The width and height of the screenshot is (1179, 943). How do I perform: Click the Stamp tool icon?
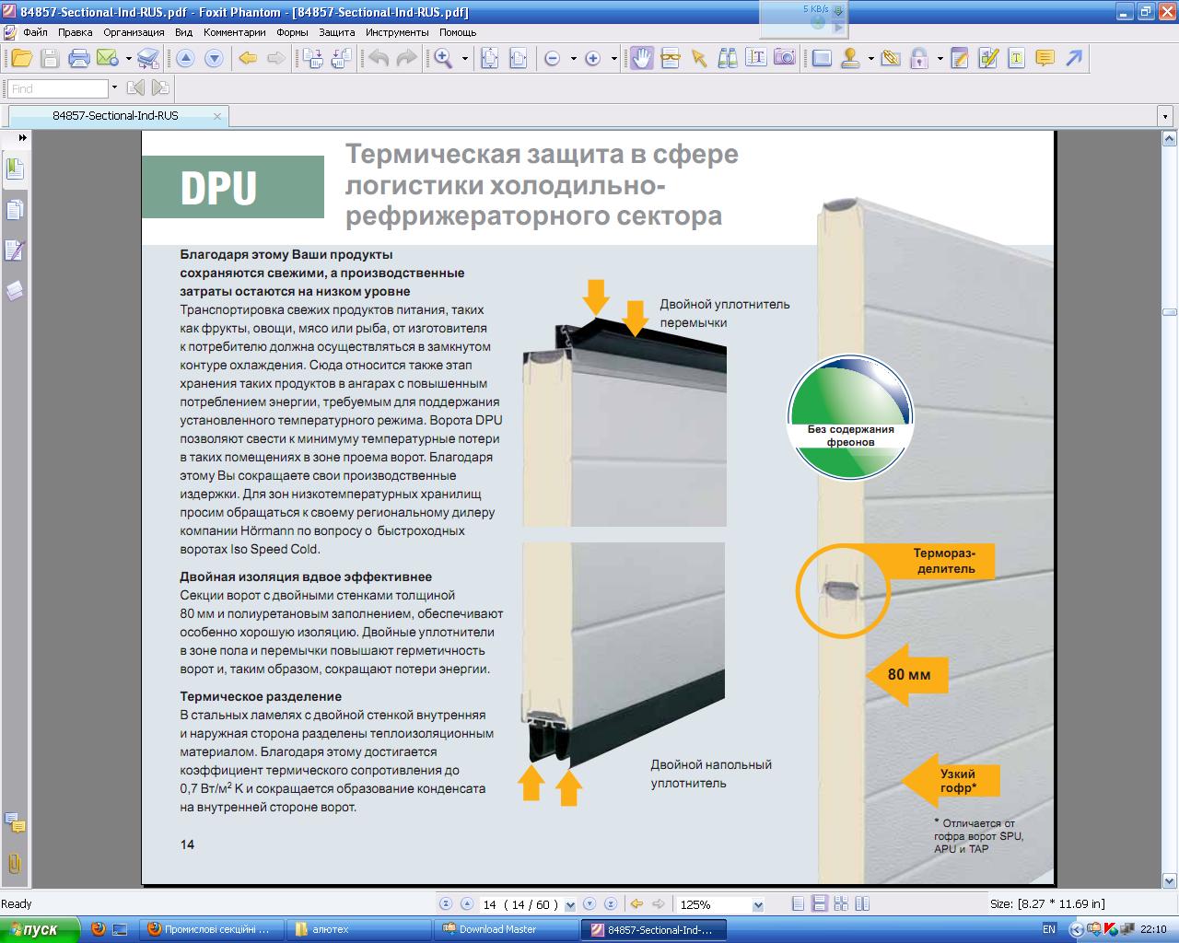850,59
